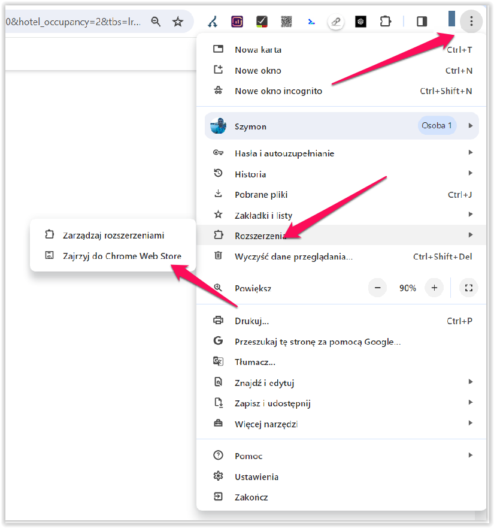Image resolution: width=494 pixels, height=528 pixels.
Task: Click the checkmark extension icon
Action: pos(262,22)
